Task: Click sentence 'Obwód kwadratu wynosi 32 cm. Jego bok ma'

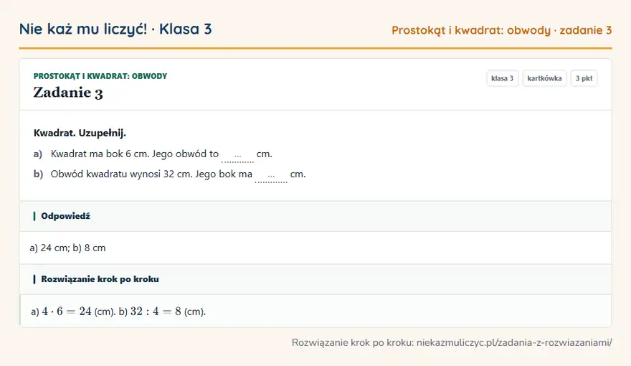Action: (x=151, y=174)
